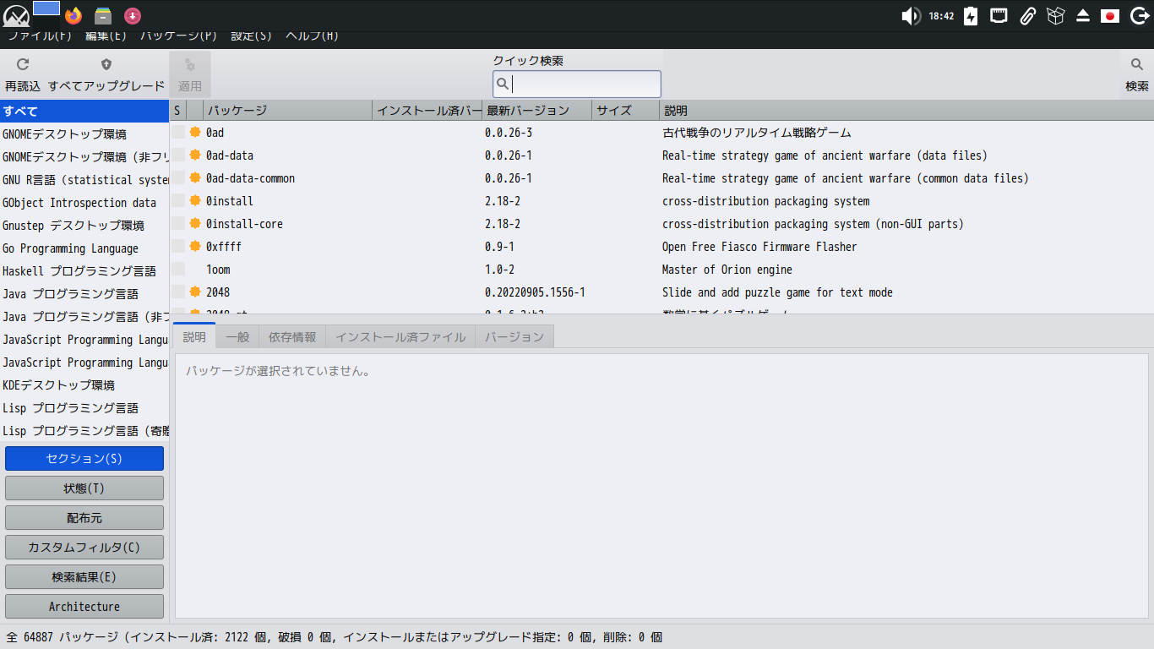
Task: Open the ファイル(F) menu
Action: [x=40, y=36]
